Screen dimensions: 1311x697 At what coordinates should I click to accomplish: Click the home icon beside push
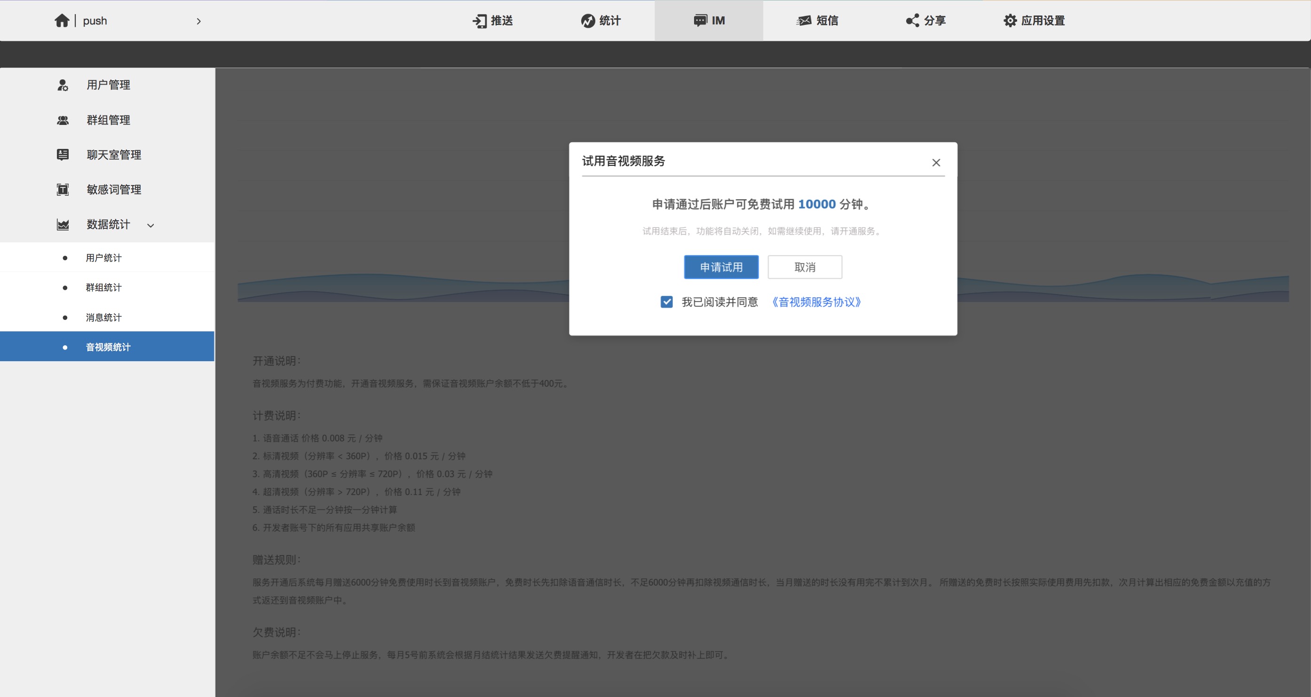(62, 21)
